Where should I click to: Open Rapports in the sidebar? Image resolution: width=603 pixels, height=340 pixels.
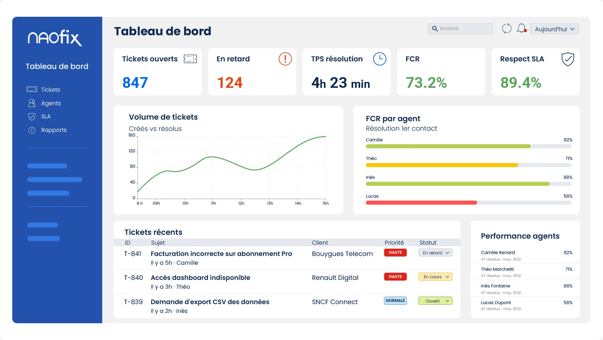coord(54,130)
